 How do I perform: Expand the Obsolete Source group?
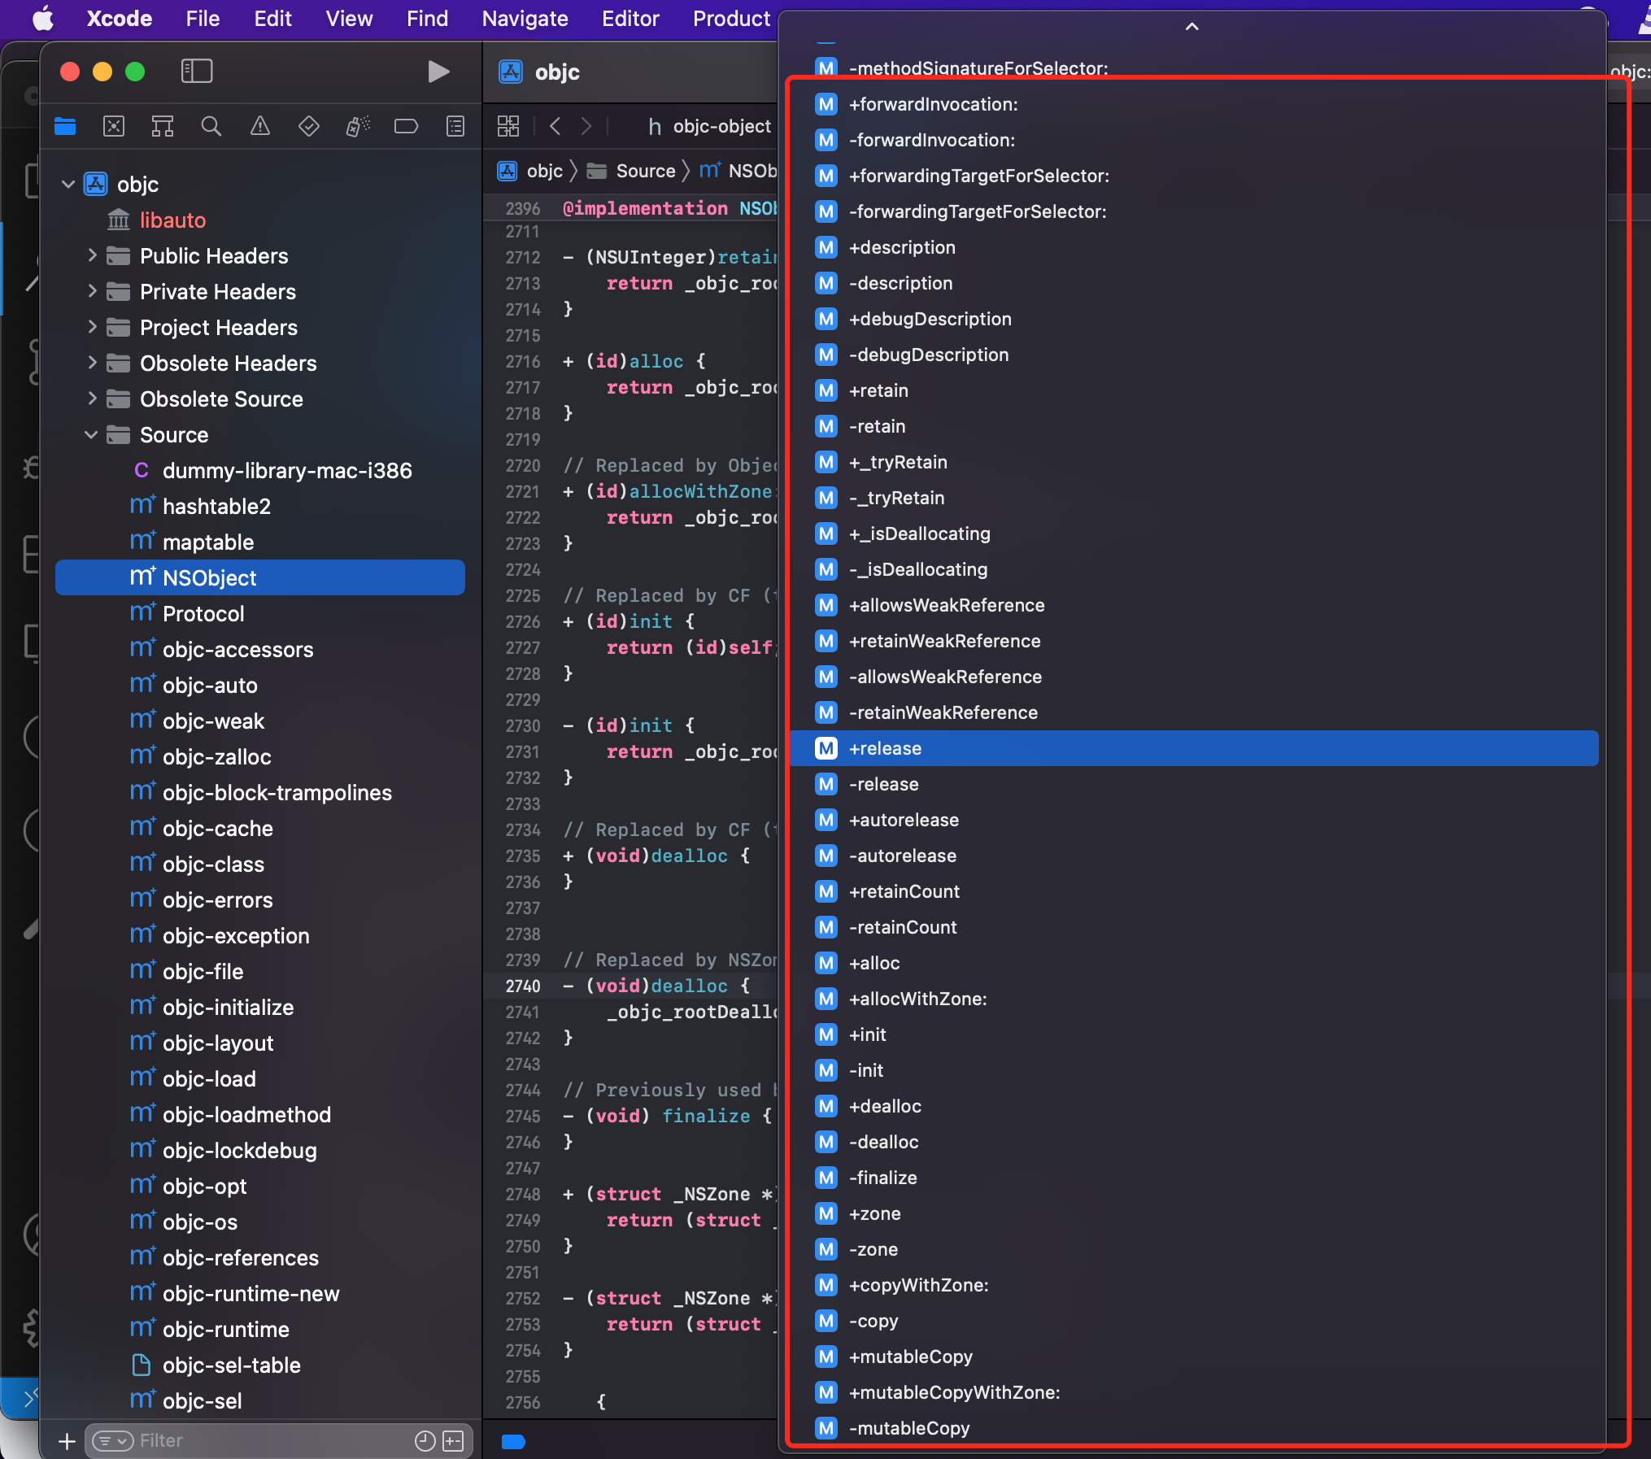point(92,399)
